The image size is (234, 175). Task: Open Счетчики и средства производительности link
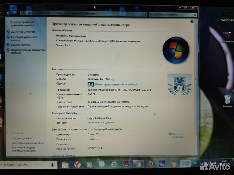pyautogui.click(x=24, y=149)
